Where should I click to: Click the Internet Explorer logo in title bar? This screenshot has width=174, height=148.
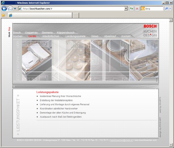click(x=3, y=3)
